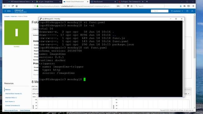This screenshot has width=203, height=114.
Task: Click the PuTTY icon in terminal title bar
Action: 41,19
